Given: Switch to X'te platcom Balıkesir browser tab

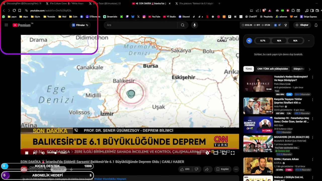Looking at the screenshot, I should (194, 4).
